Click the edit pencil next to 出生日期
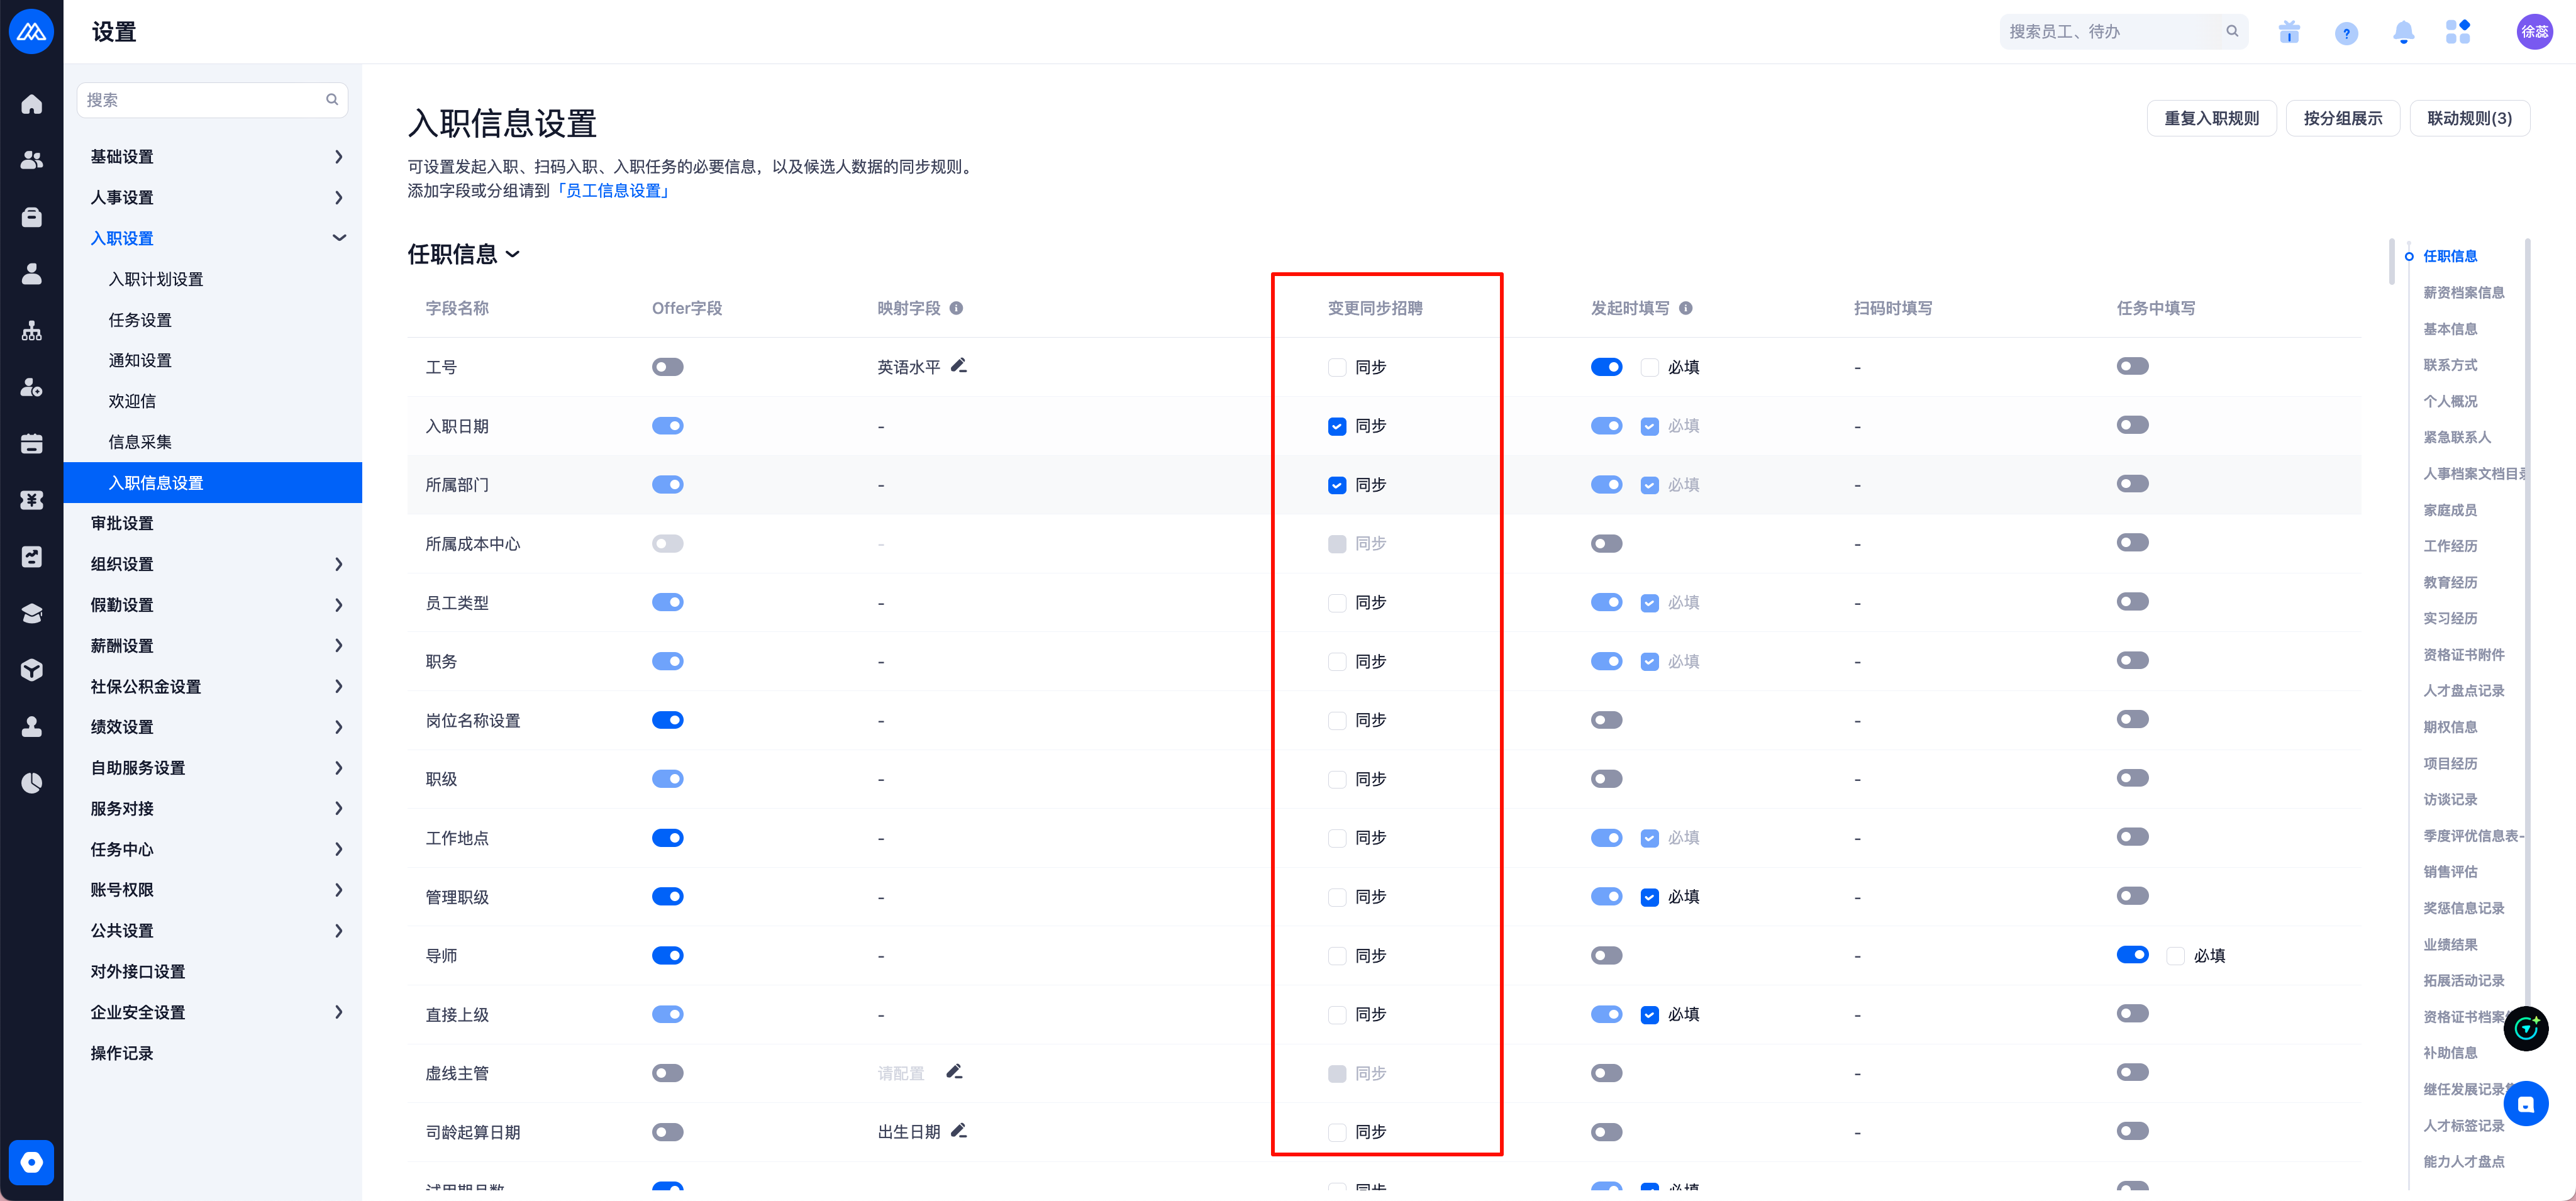2576x1201 pixels. (958, 1131)
